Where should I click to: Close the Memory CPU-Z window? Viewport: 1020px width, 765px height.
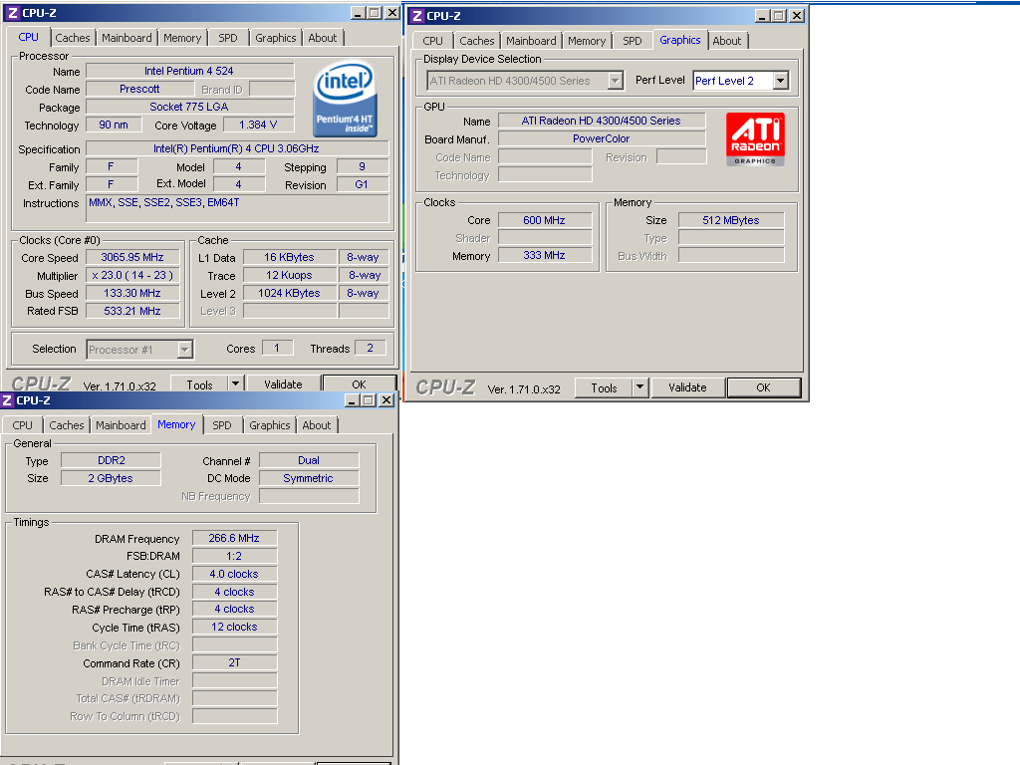[386, 400]
